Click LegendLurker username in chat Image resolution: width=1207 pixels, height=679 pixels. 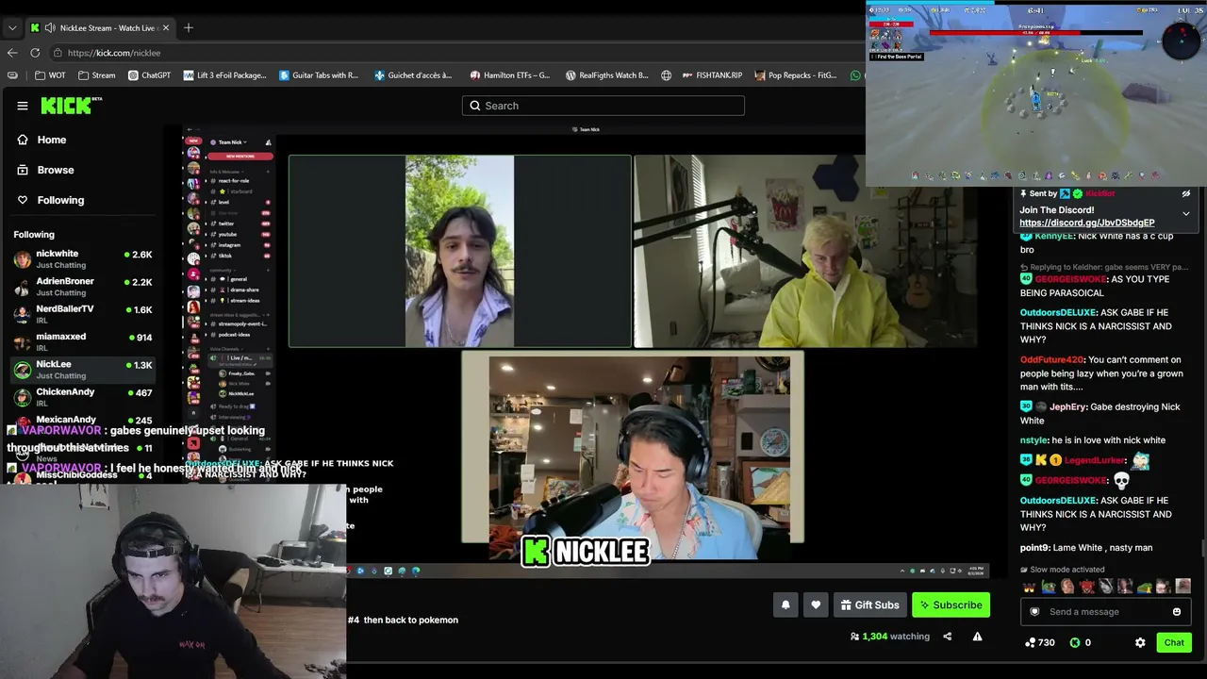(1095, 461)
